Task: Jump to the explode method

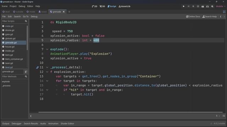Action: [6, 81]
